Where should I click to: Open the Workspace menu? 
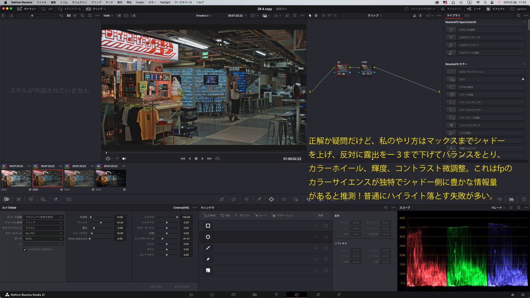[182, 2]
